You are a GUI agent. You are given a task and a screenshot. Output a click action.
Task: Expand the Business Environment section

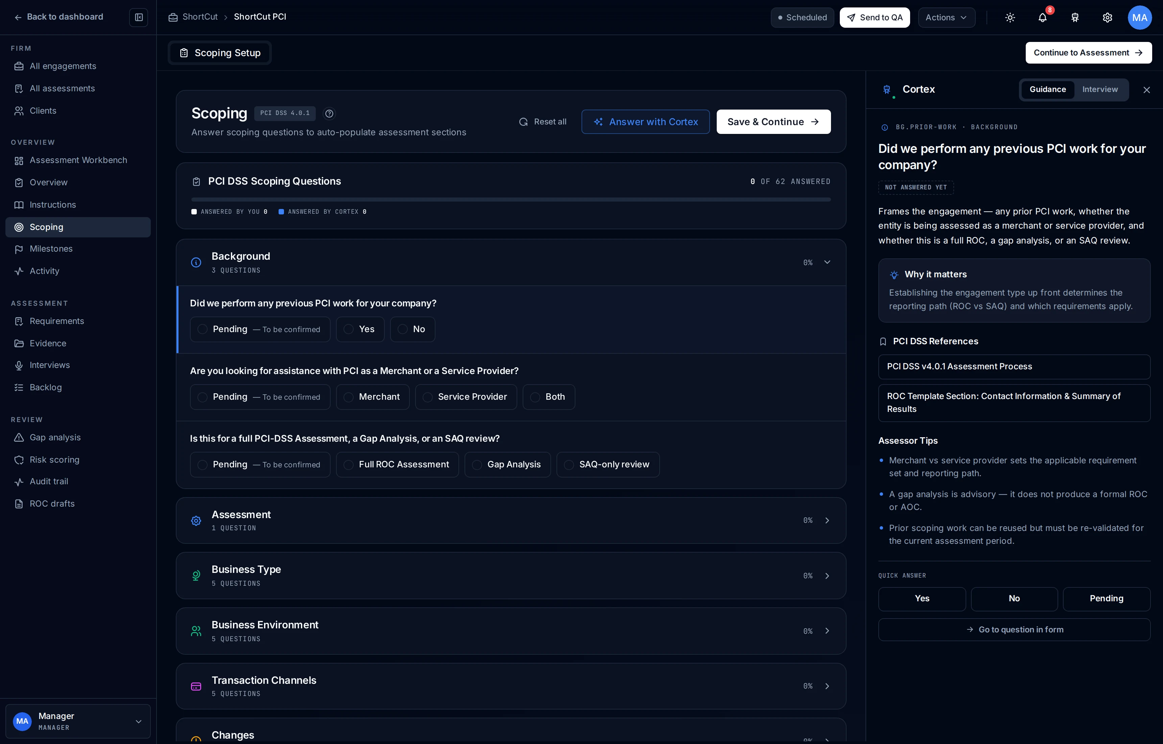coord(511,631)
